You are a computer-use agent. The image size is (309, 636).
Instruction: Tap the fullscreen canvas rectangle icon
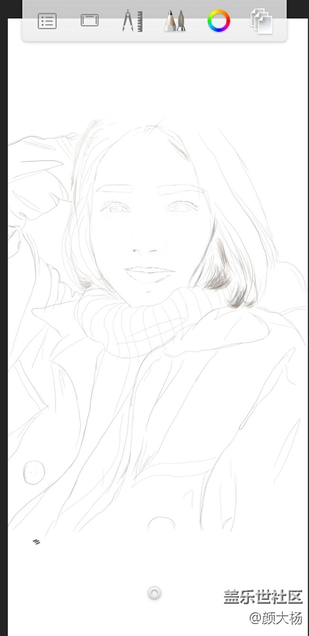pos(89,20)
